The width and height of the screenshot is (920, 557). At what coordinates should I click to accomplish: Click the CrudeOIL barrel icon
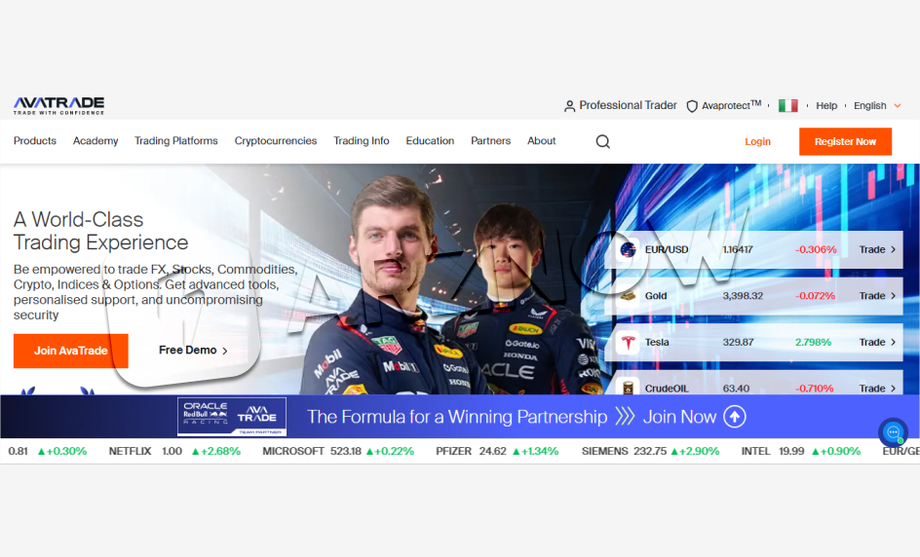pyautogui.click(x=628, y=388)
